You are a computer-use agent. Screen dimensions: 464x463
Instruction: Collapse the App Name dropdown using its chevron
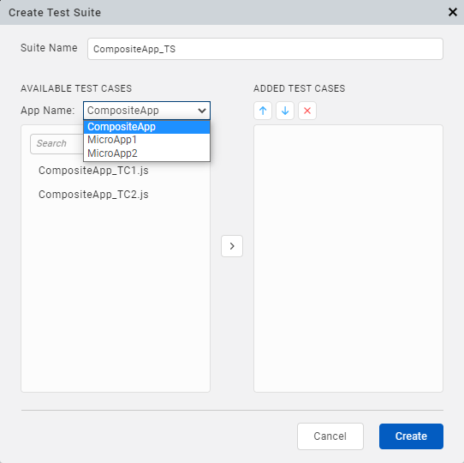[x=202, y=111]
